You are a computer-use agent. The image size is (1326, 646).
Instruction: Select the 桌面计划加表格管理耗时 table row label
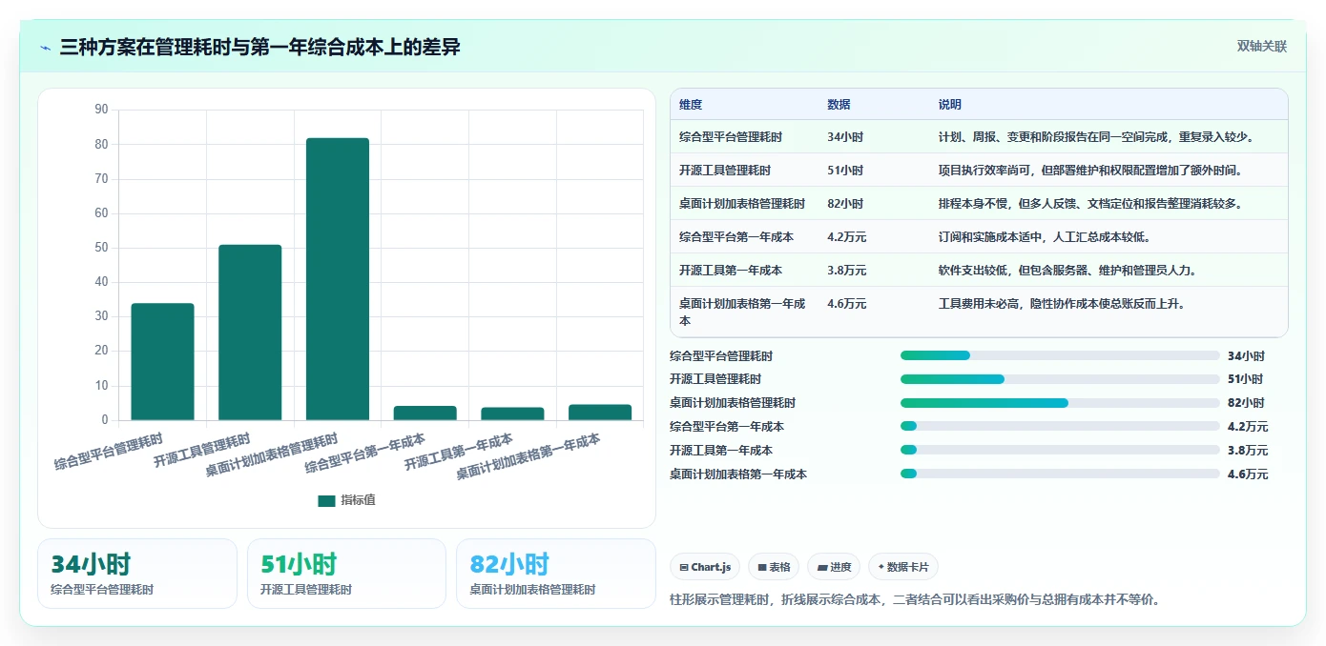(742, 204)
